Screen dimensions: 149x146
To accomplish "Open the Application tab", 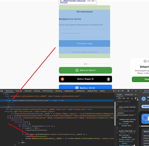I will click(69, 91).
